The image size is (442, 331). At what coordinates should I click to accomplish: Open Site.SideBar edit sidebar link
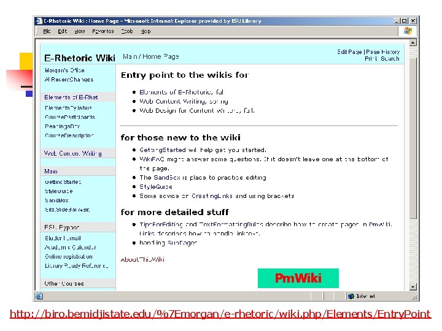click(67, 210)
